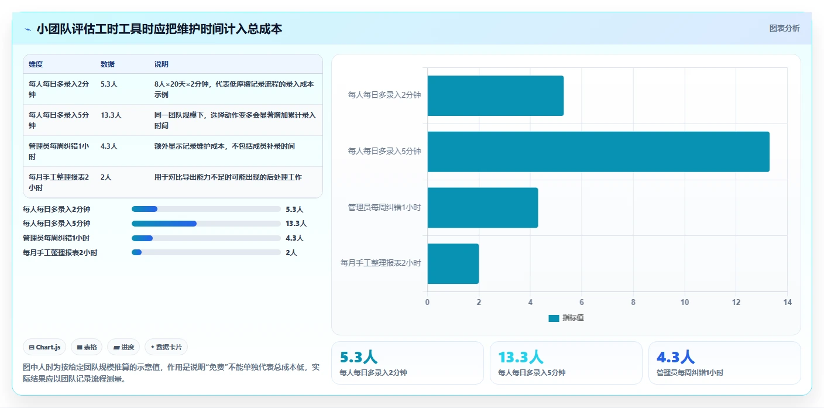Click the 2人 value beside its progress bar
The width and height of the screenshot is (824, 408).
(x=291, y=252)
